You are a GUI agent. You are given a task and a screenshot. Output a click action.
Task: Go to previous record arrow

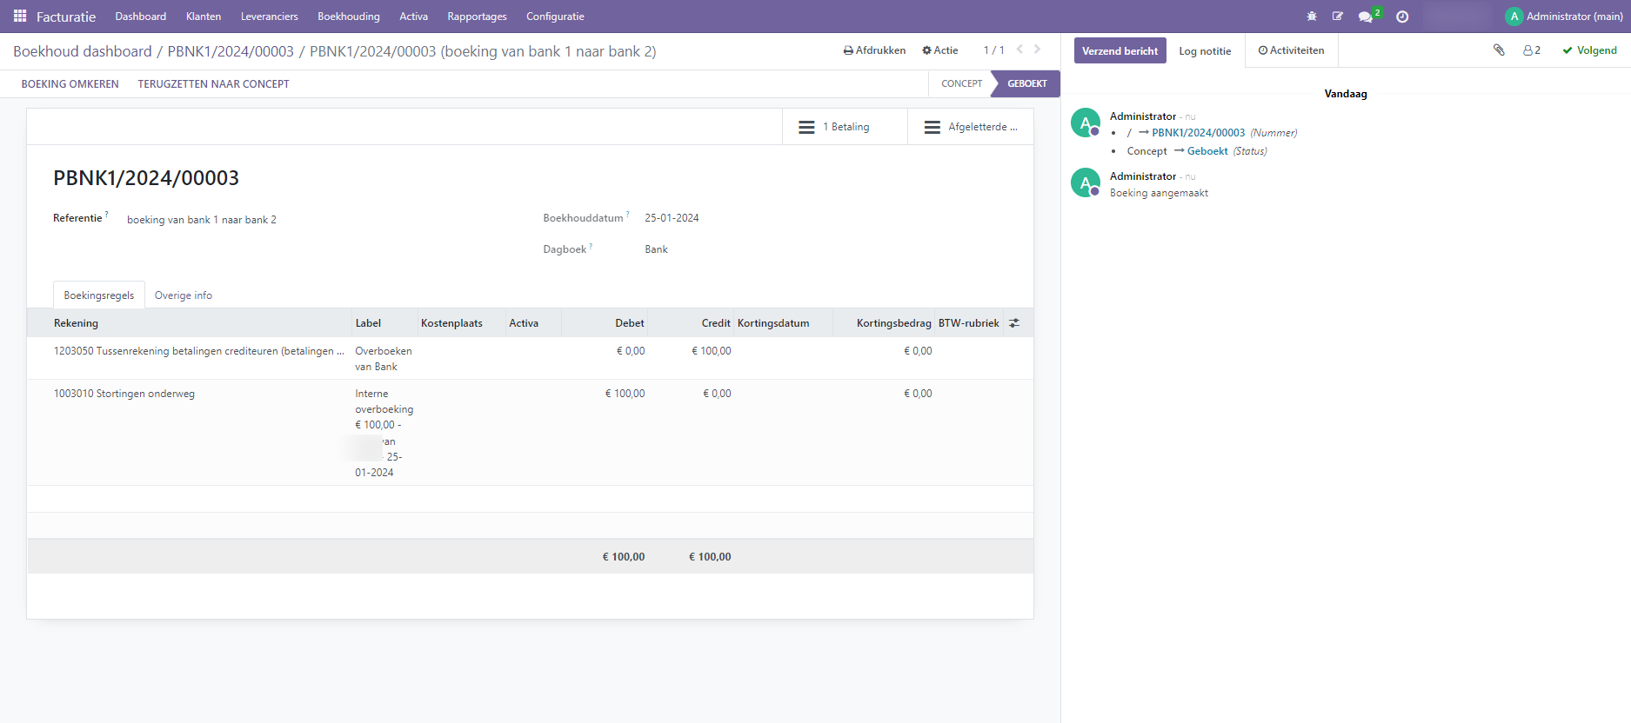(x=1019, y=50)
